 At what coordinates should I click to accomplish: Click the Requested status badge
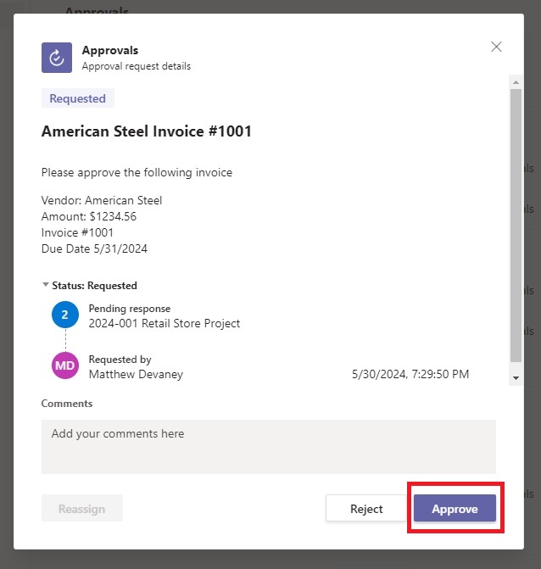[x=78, y=98]
